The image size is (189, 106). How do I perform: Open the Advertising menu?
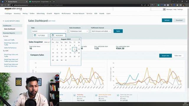click(41, 14)
